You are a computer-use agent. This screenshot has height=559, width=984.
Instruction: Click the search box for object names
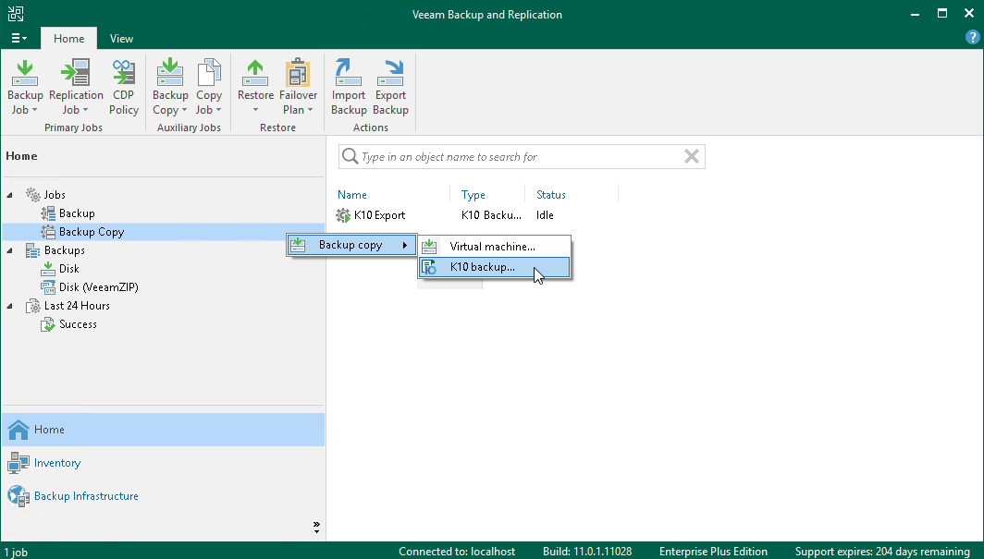click(522, 157)
